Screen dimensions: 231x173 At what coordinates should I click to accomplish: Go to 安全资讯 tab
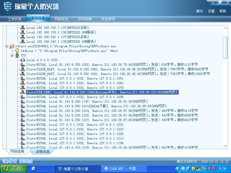[108, 19]
